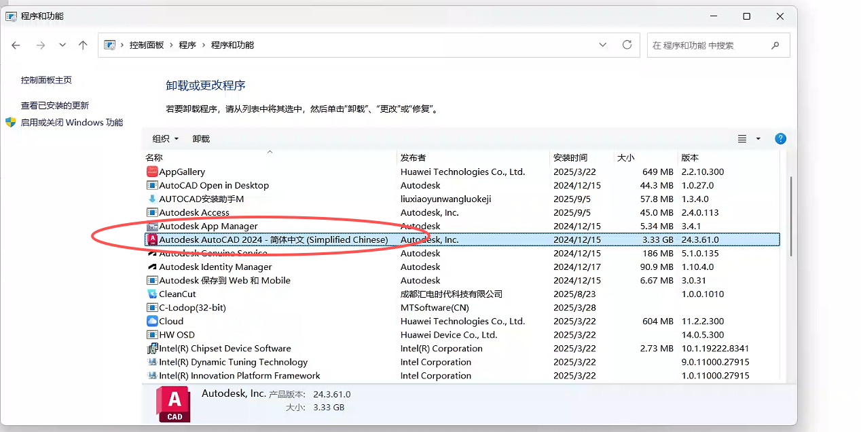Click the large AutoCAD icon in details pane
Image resolution: width=861 pixels, height=432 pixels.
click(x=173, y=404)
